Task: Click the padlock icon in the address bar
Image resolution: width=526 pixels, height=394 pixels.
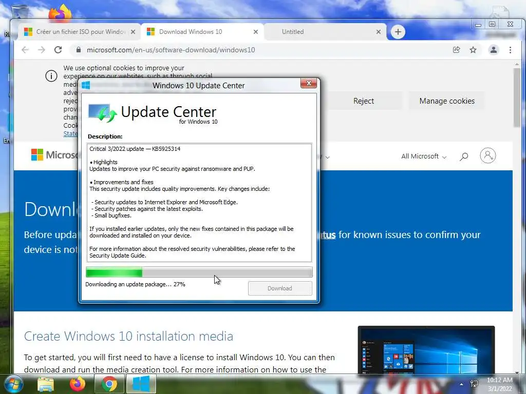Action: click(x=79, y=50)
